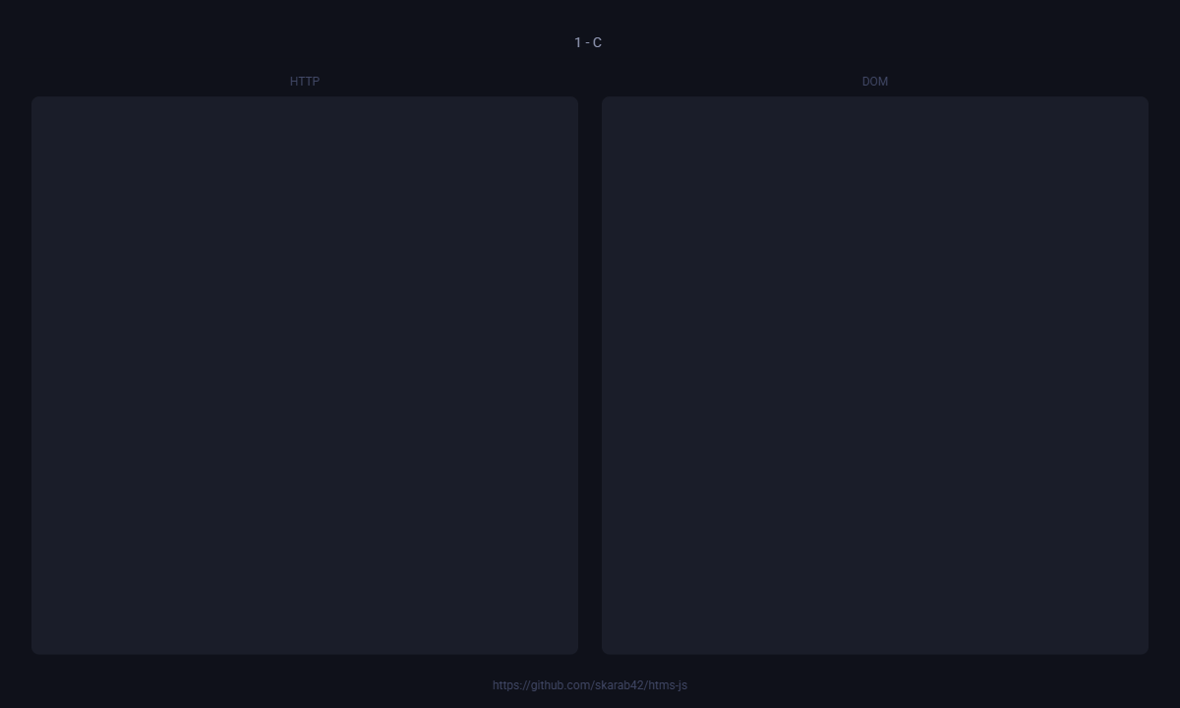Click the HTTP panel header label
This screenshot has height=708, width=1180.
305,82
